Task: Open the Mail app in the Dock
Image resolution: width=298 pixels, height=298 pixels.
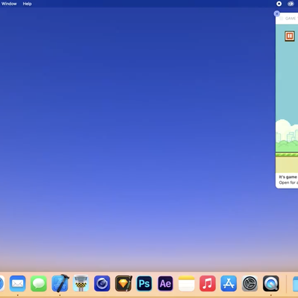Action: pyautogui.click(x=18, y=283)
